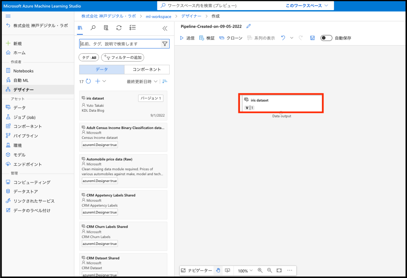
Task: Click 株式会社 神戸デジタル・ラボ breadcrumb link
Action: coord(109,16)
